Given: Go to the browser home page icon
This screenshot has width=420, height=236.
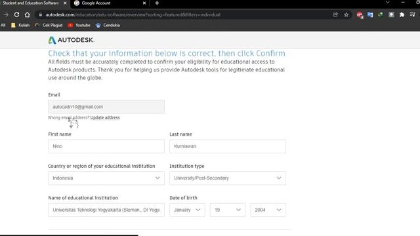Looking at the screenshot, I should click(x=28, y=14).
